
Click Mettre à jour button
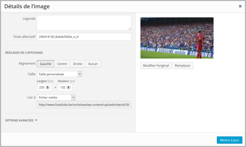(x=230, y=140)
